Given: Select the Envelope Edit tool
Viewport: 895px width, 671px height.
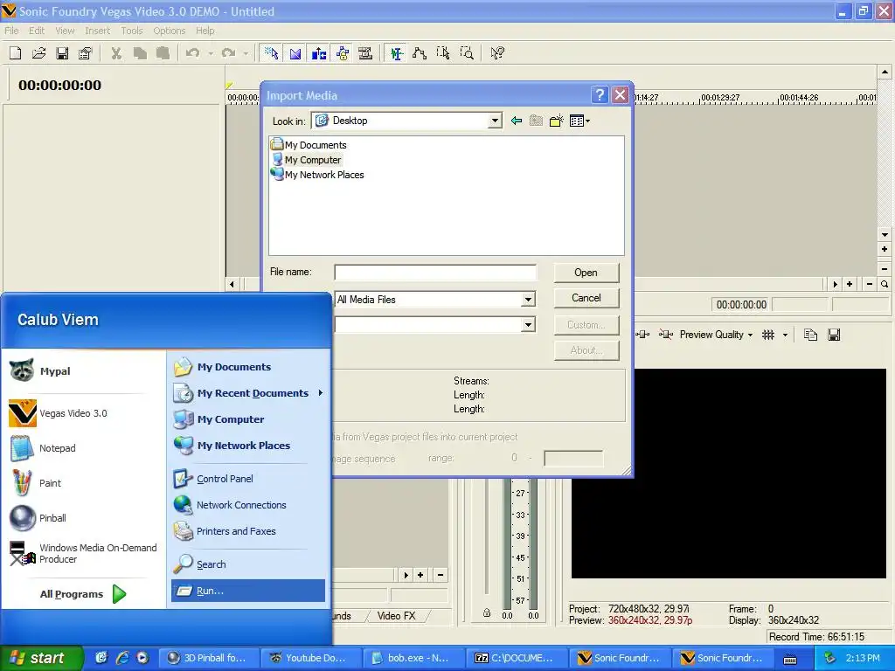Looking at the screenshot, I should pos(420,53).
